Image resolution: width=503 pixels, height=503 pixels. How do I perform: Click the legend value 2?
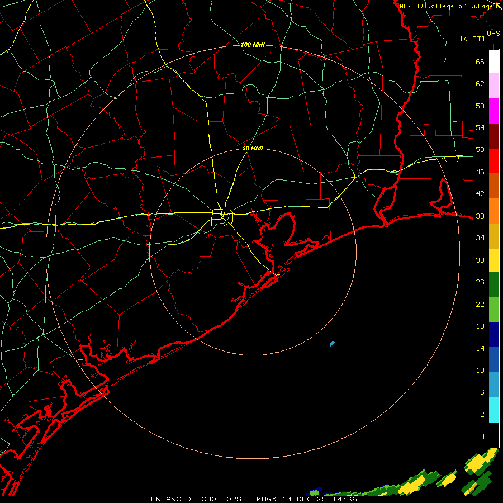click(x=482, y=415)
